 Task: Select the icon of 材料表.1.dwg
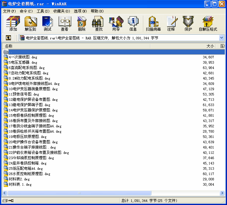point(6,184)
